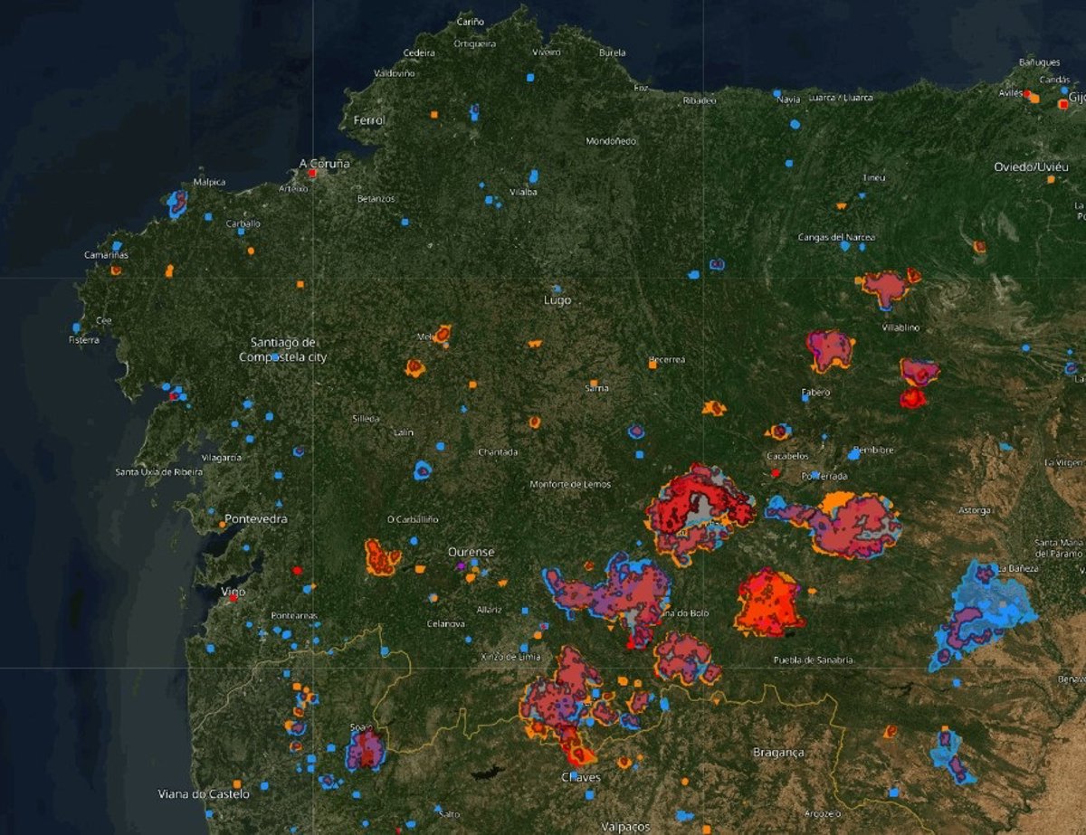Select the Cedeira label

point(419,52)
